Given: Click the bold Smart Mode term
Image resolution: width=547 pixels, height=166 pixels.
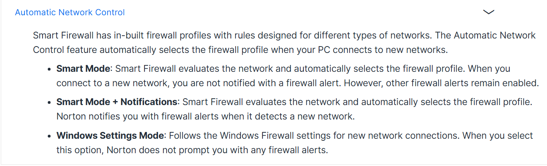Looking at the screenshot, I should tap(83, 69).
